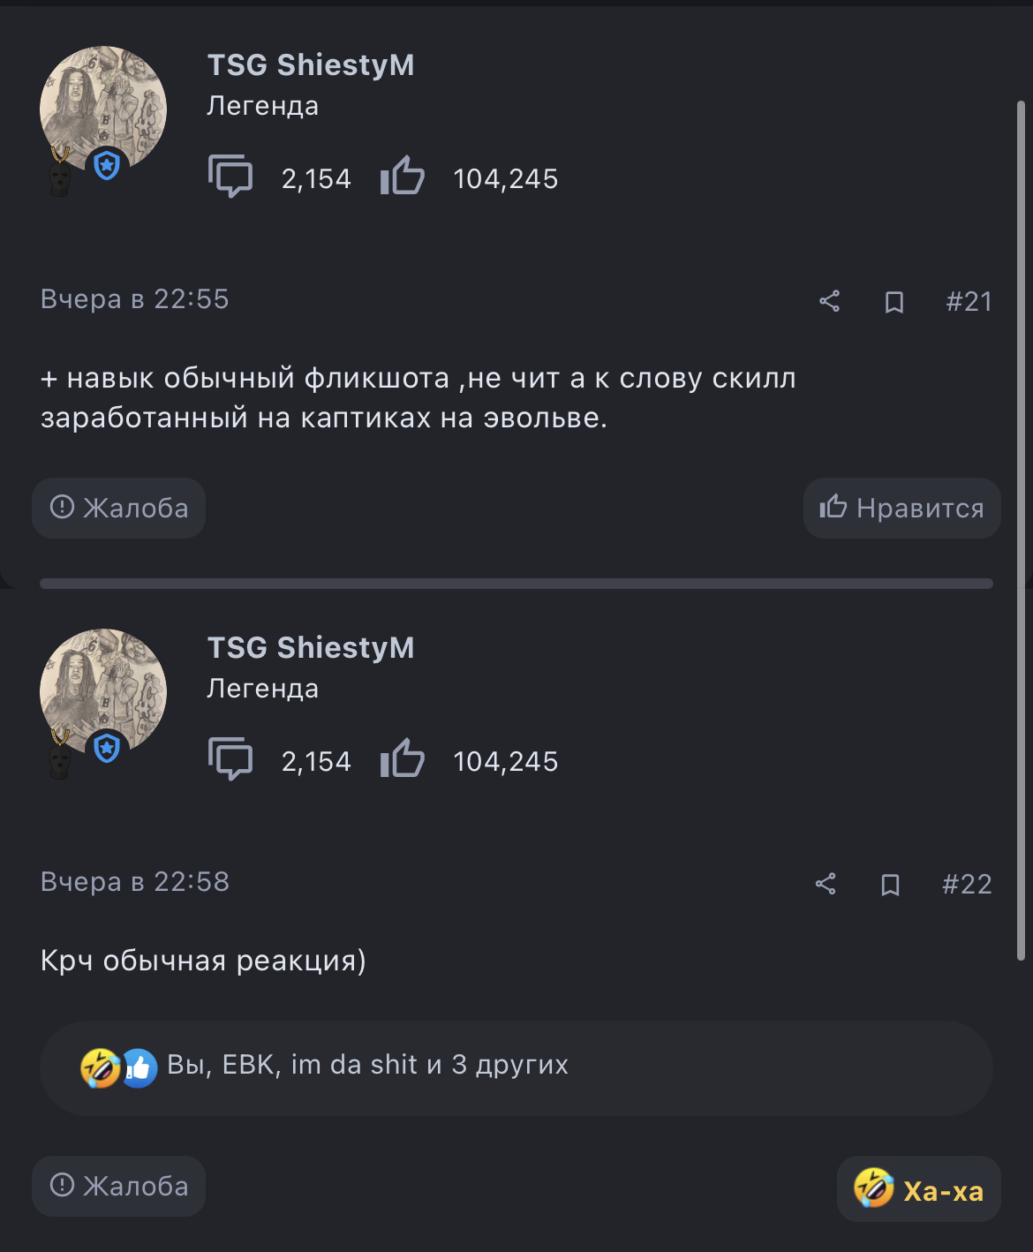Open permalink #22
Screen dimensions: 1033x1252
click(967, 884)
